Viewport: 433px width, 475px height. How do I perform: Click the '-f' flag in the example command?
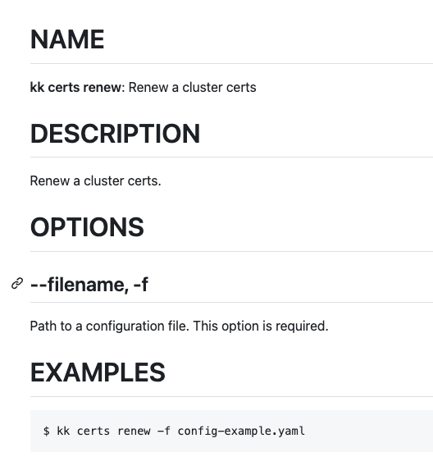[164, 431]
